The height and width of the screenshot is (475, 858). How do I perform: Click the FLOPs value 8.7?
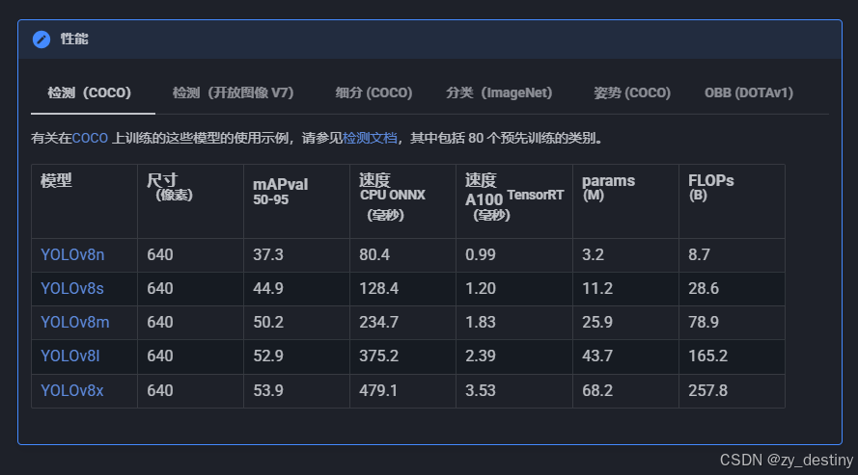click(700, 255)
